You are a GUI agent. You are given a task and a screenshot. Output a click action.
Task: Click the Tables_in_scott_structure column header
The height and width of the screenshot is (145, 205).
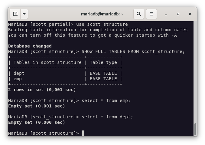(x=47, y=62)
